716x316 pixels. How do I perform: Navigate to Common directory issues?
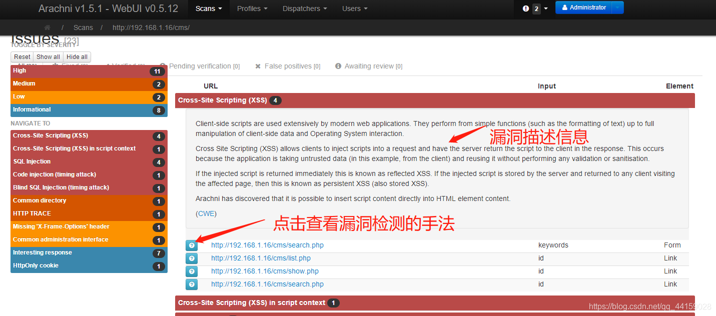click(x=89, y=201)
